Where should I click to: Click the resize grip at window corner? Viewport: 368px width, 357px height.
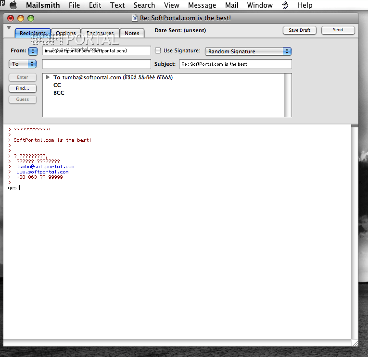click(355, 344)
